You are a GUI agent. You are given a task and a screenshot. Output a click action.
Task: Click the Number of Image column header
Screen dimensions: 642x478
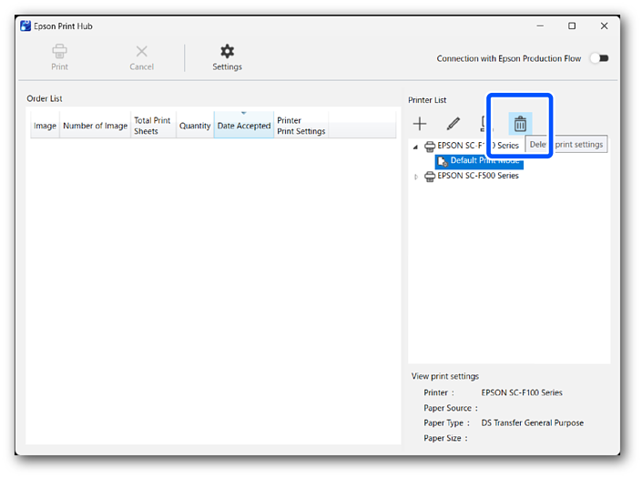tap(95, 126)
